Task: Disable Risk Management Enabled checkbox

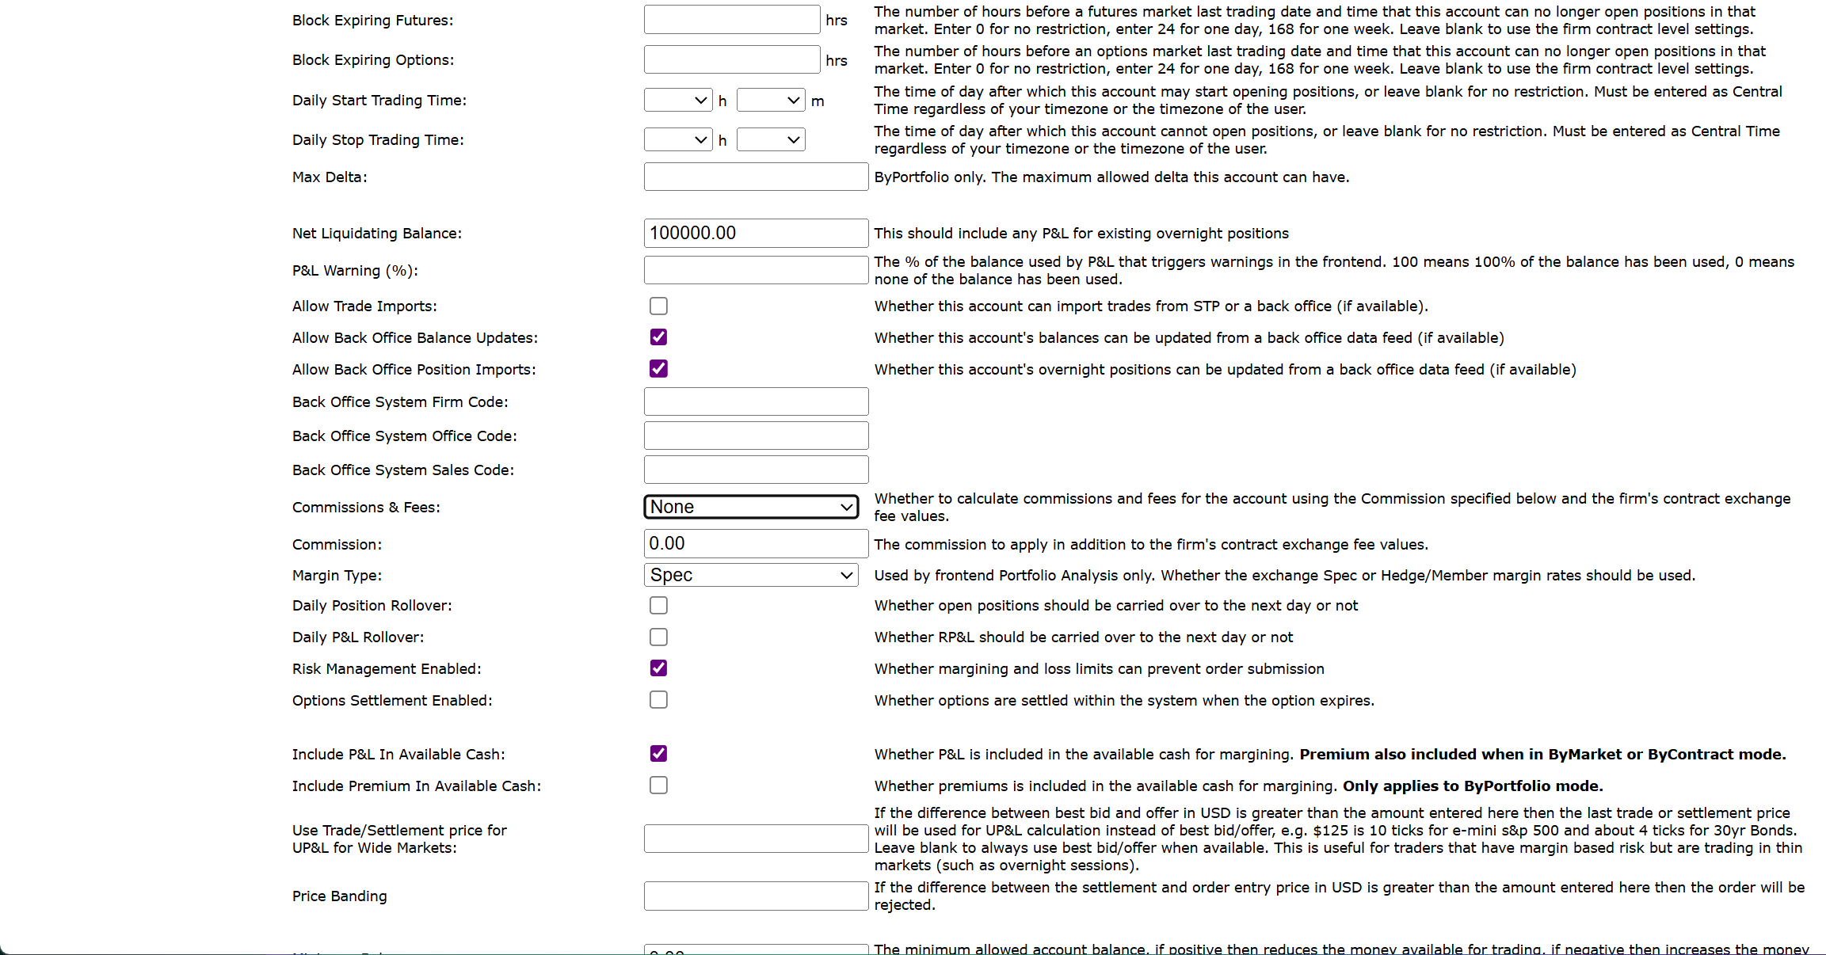Action: [x=658, y=668]
